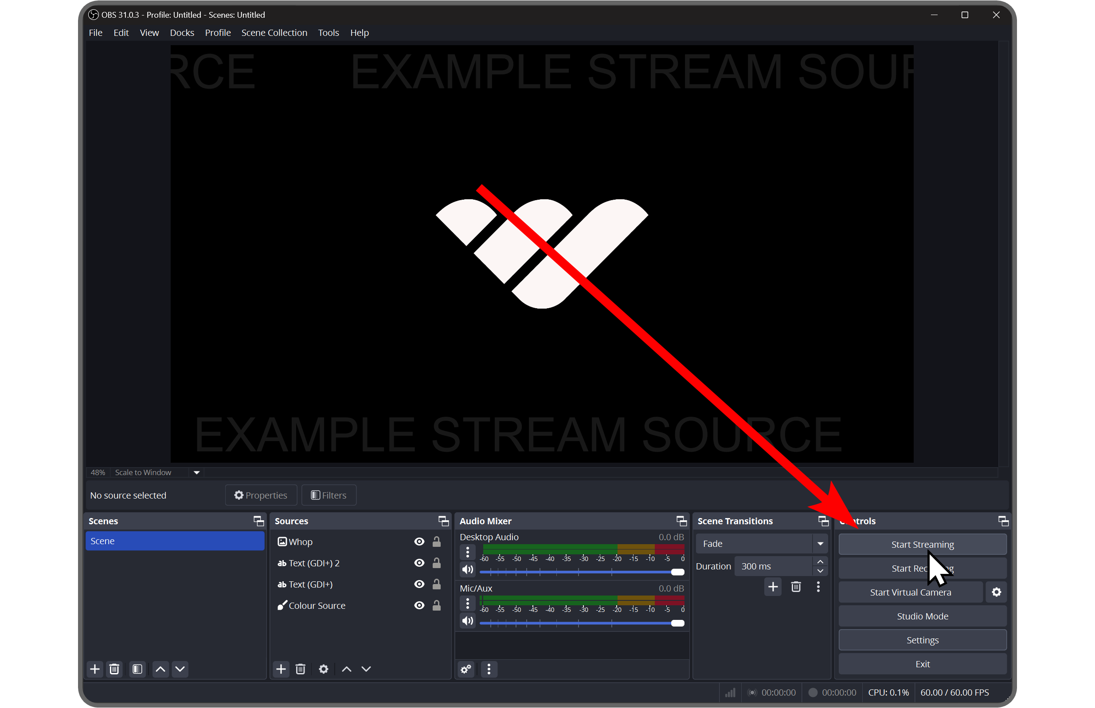1095x708 pixels.
Task: Open source properties gear in Sources dock
Action: point(324,669)
